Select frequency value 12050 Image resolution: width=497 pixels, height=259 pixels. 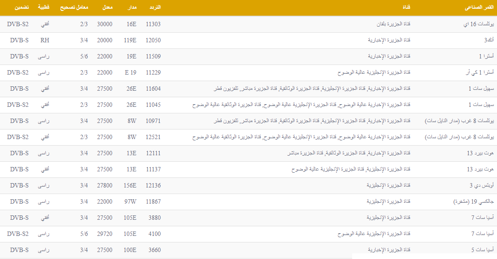tap(153, 40)
